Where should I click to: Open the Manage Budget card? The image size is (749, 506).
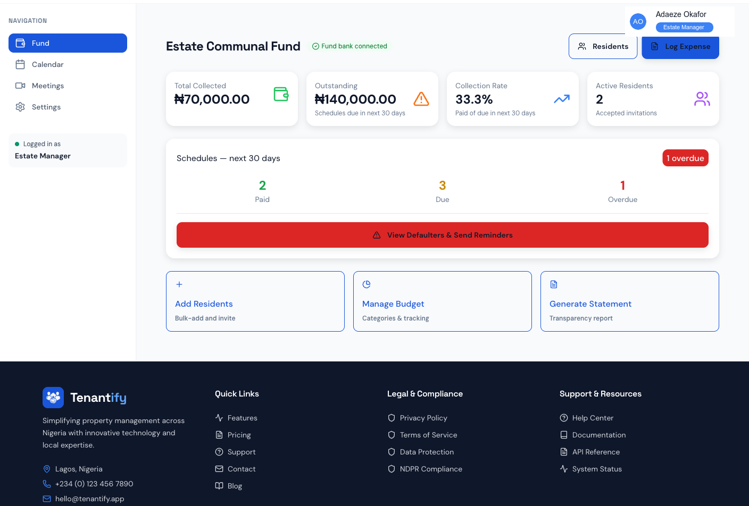pos(443,301)
